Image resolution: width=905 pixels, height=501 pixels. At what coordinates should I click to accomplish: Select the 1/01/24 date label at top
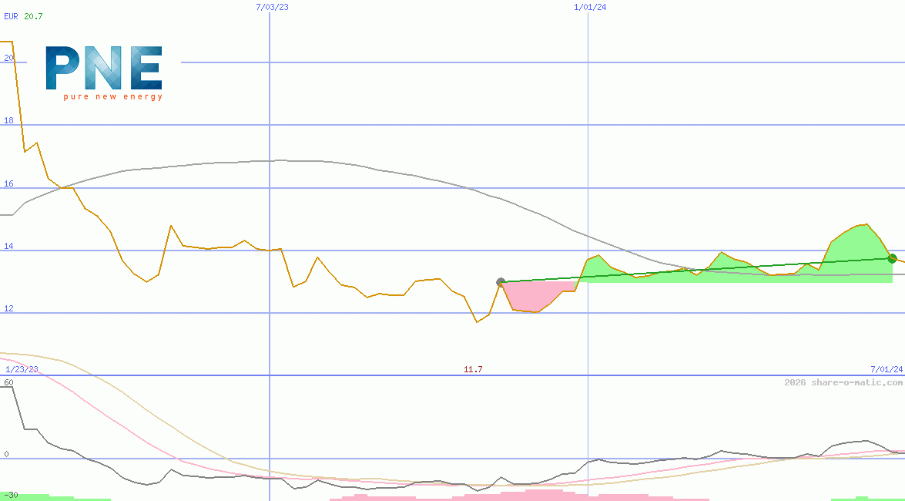[x=590, y=7]
